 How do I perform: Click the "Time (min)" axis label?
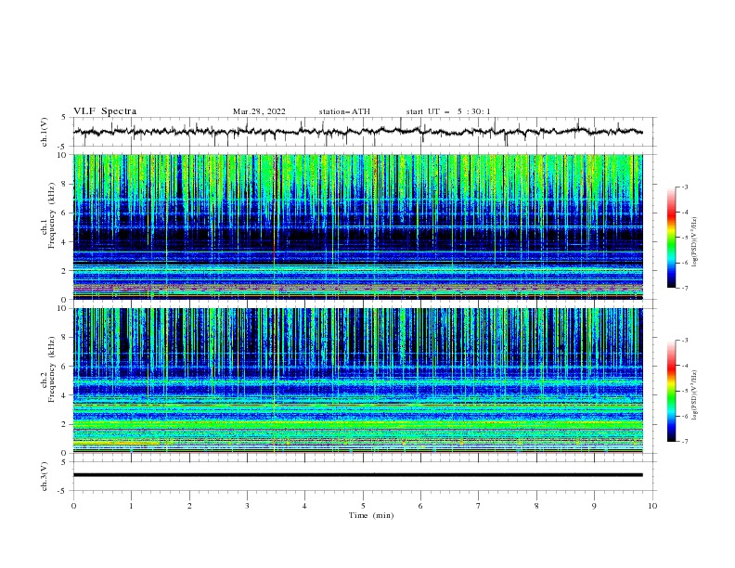tap(371, 515)
